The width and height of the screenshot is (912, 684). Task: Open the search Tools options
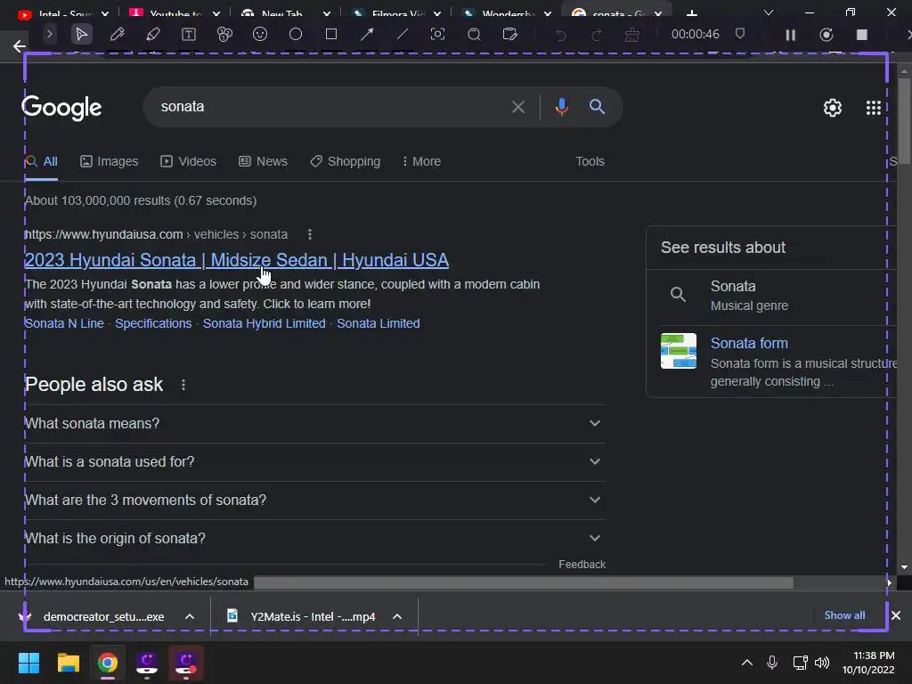590,162
